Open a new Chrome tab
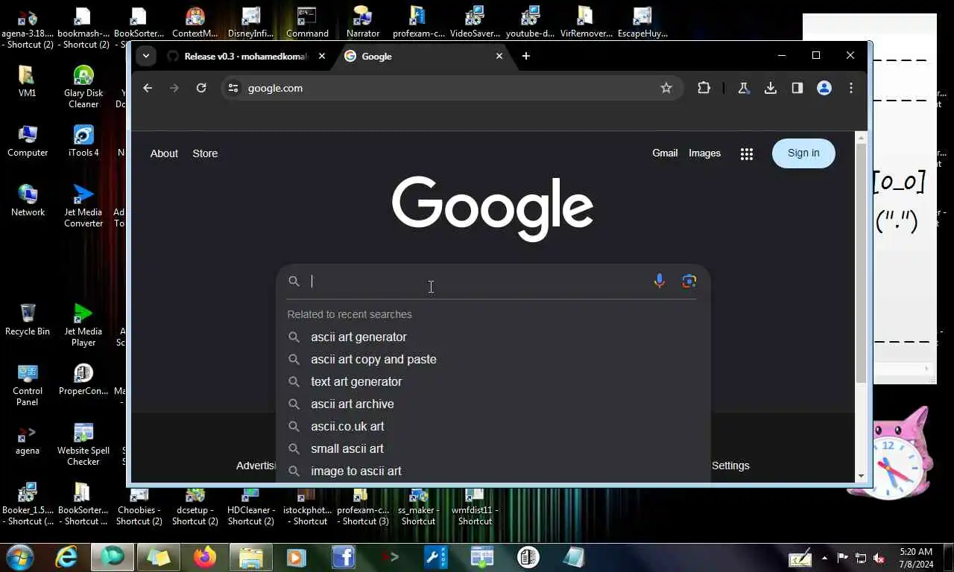Image resolution: width=954 pixels, height=572 pixels. click(526, 56)
